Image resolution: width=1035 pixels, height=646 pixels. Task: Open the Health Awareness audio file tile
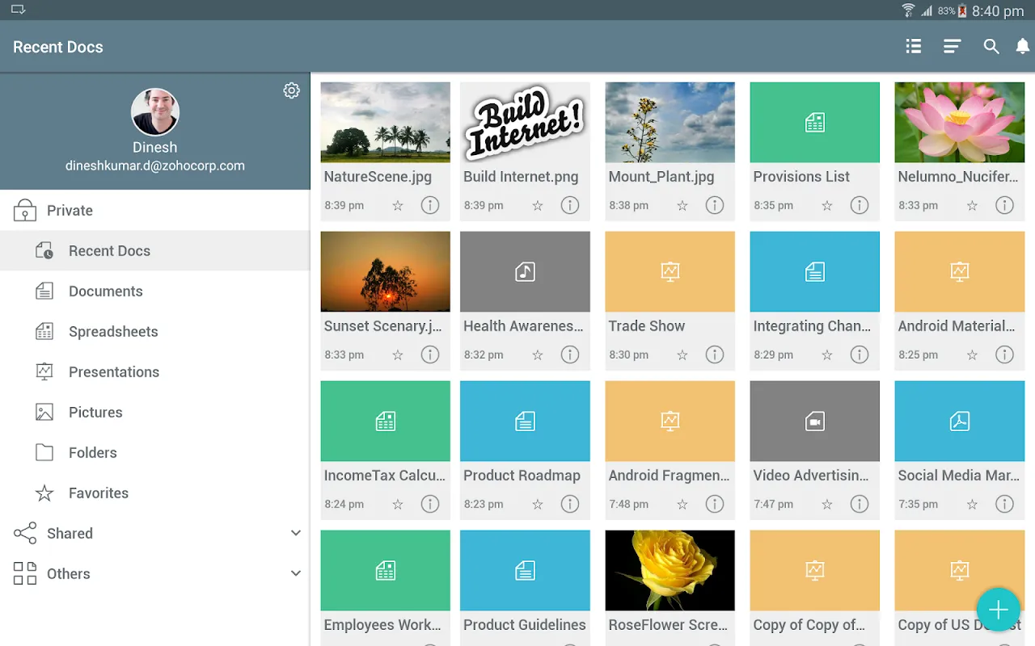coord(525,272)
